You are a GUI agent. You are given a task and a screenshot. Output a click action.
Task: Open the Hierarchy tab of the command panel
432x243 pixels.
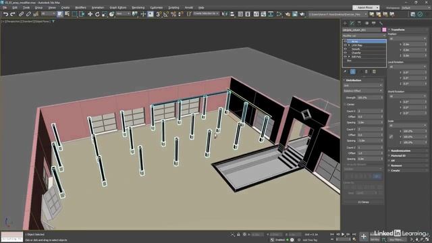[x=359, y=23]
